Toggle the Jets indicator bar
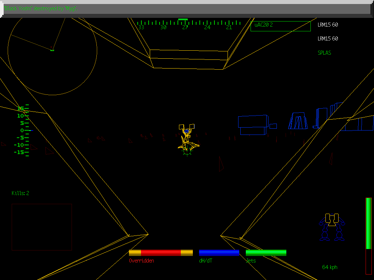The image size is (374, 280). point(266,252)
